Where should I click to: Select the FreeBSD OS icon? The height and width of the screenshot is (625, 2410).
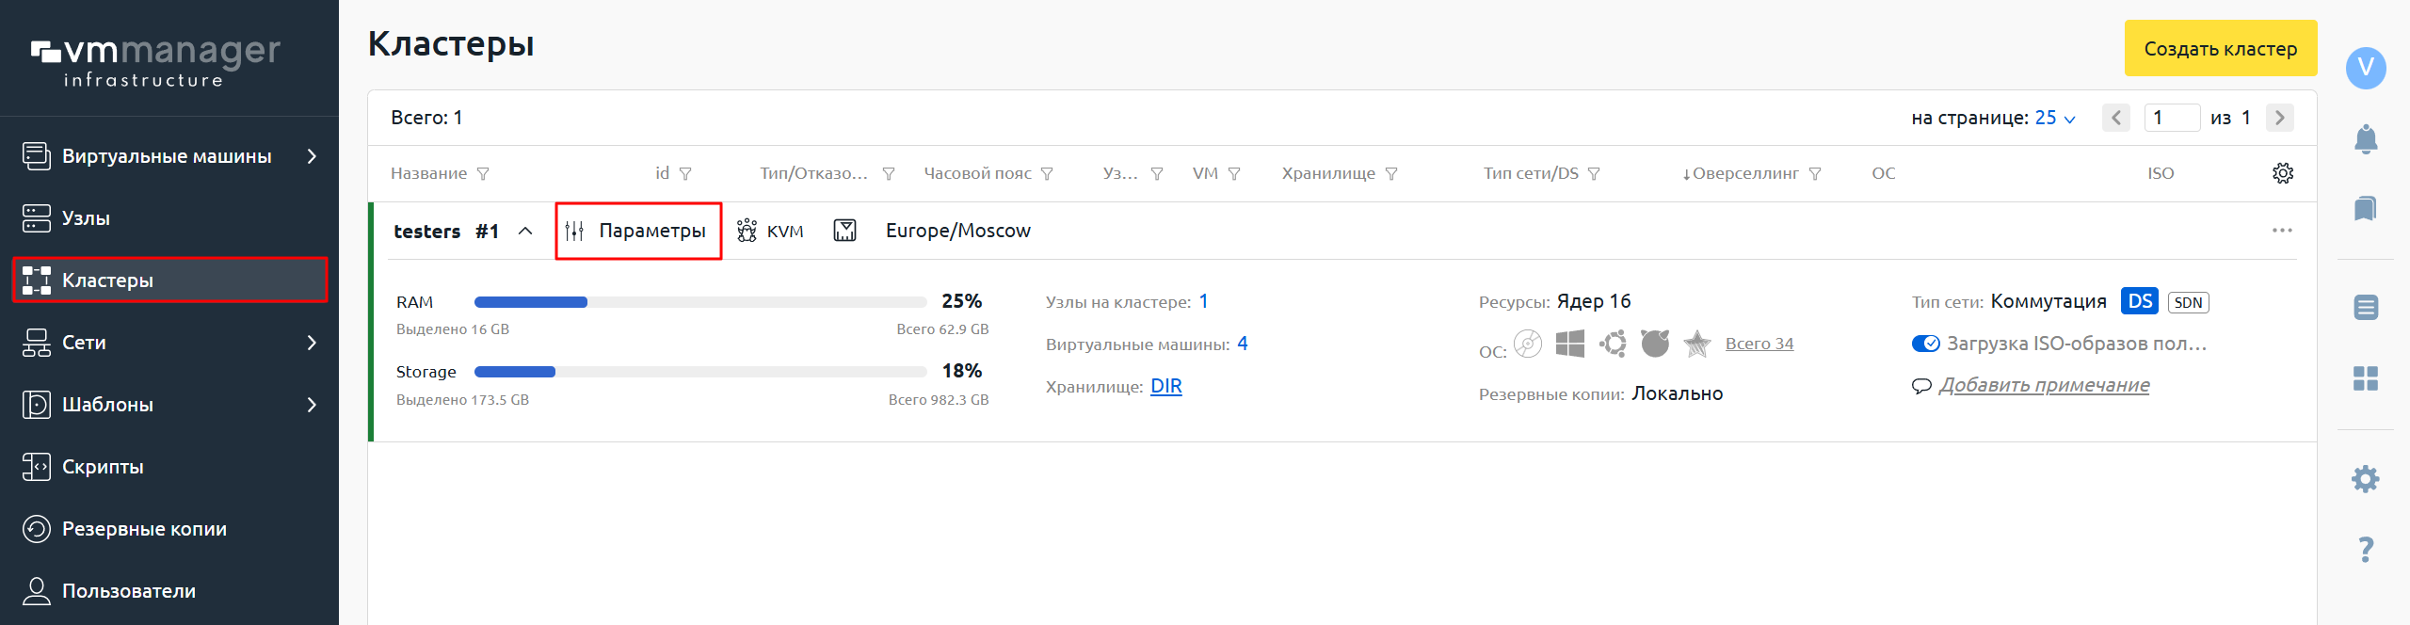point(1655,344)
